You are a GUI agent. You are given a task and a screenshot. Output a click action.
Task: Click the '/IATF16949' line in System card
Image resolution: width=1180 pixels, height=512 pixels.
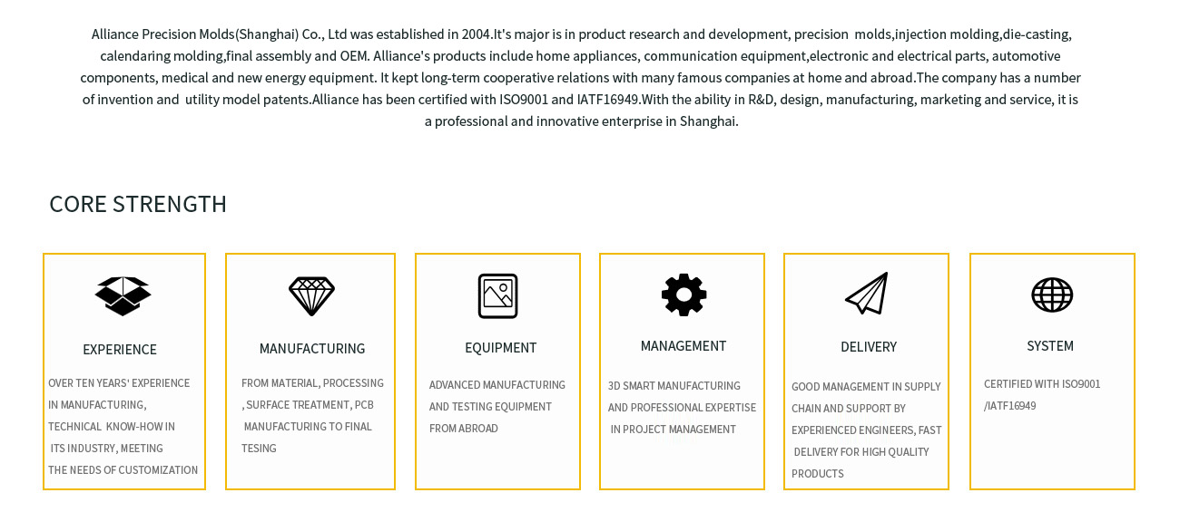(1010, 406)
